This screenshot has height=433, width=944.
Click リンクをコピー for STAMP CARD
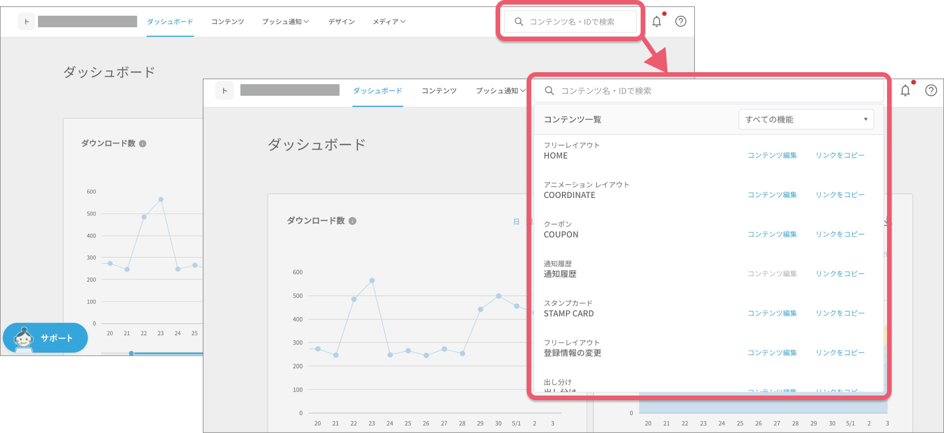tap(840, 313)
